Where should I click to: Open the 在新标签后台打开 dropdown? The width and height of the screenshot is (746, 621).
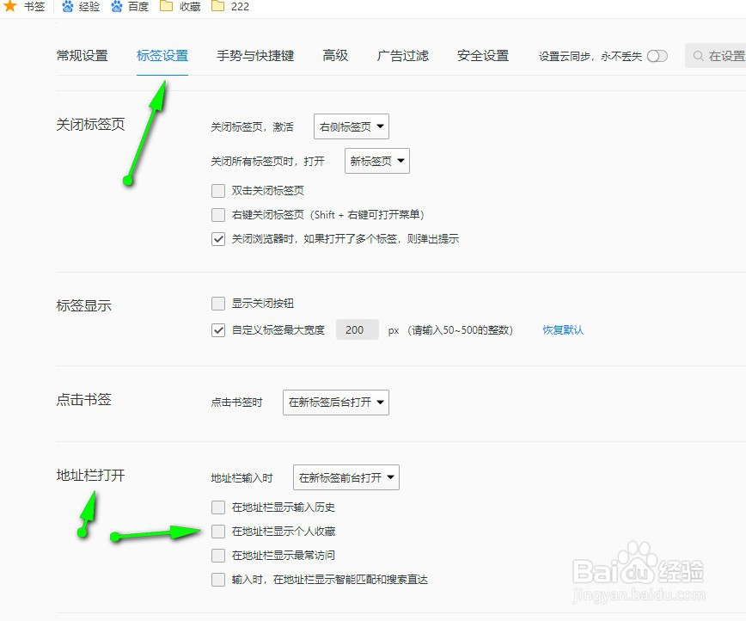point(335,402)
